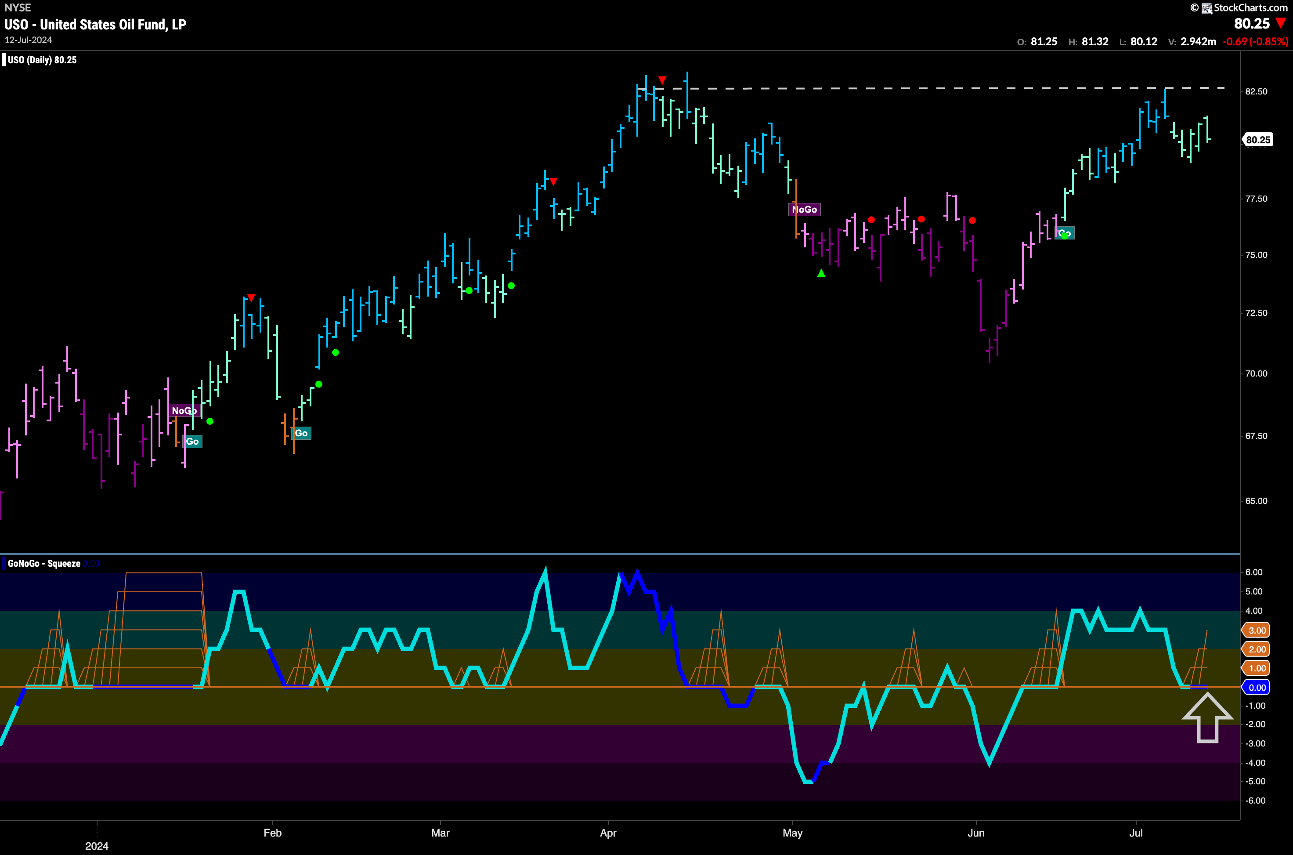Click the May label on the time axis
This screenshot has height=855, width=1293.
pyautogui.click(x=793, y=833)
